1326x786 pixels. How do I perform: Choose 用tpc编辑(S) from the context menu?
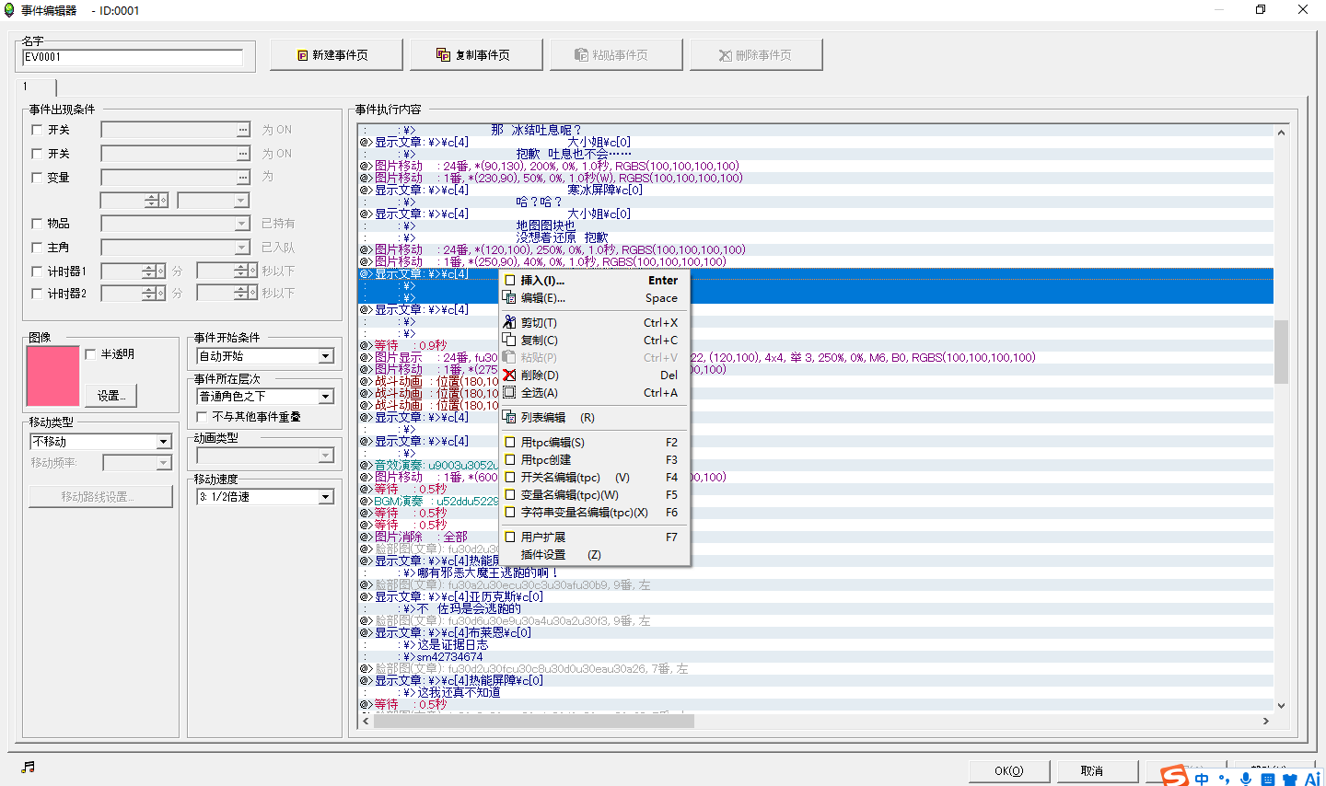(x=595, y=442)
